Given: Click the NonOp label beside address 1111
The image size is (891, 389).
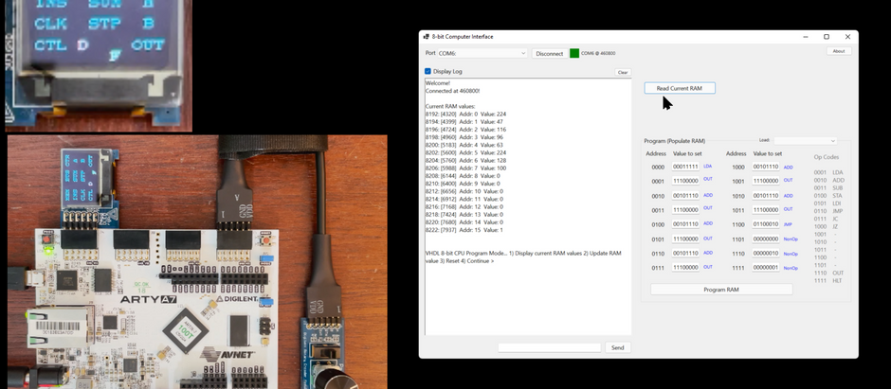Looking at the screenshot, I should pos(791,268).
